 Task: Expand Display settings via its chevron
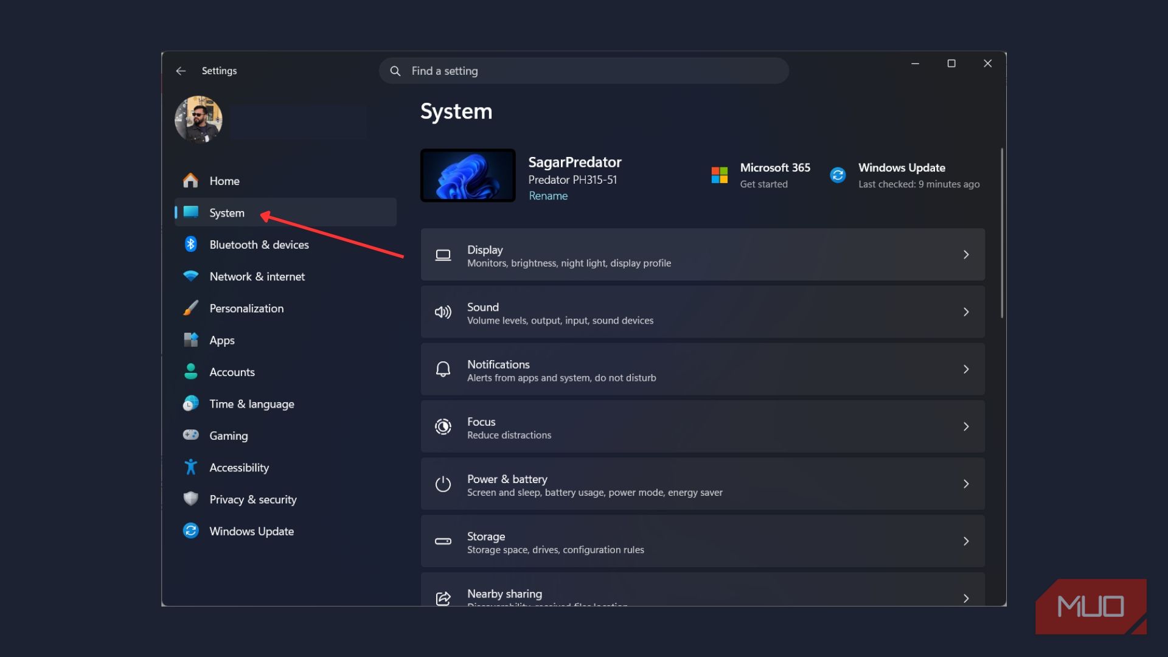(x=966, y=255)
